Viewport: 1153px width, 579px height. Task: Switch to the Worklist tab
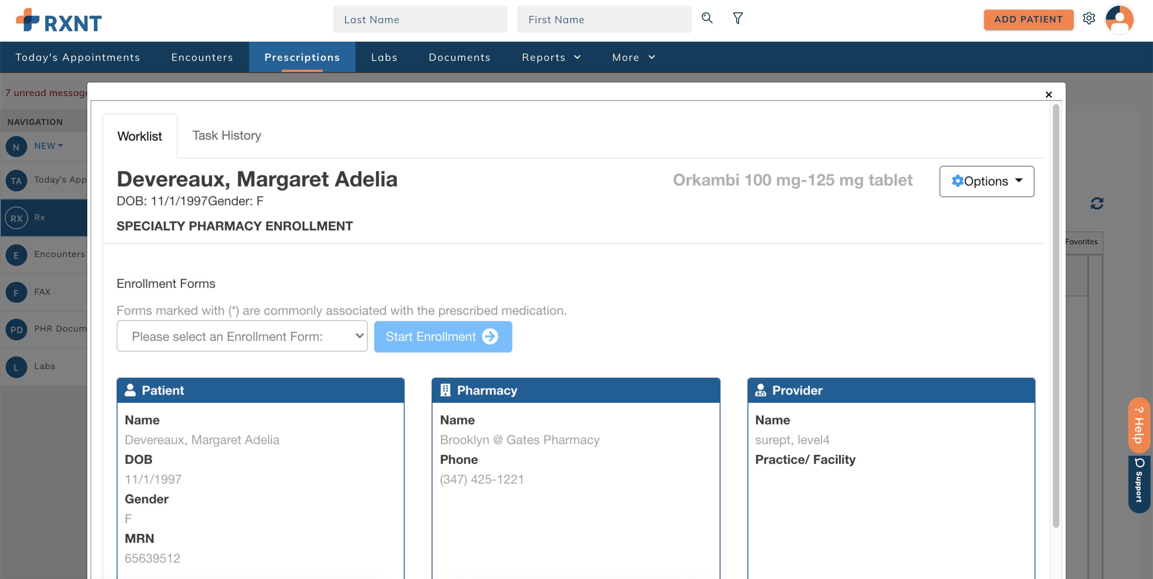pyautogui.click(x=140, y=136)
